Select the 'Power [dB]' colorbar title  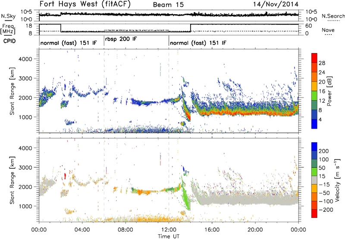tap(329, 91)
